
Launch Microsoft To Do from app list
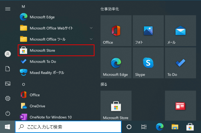click(x=56, y=61)
